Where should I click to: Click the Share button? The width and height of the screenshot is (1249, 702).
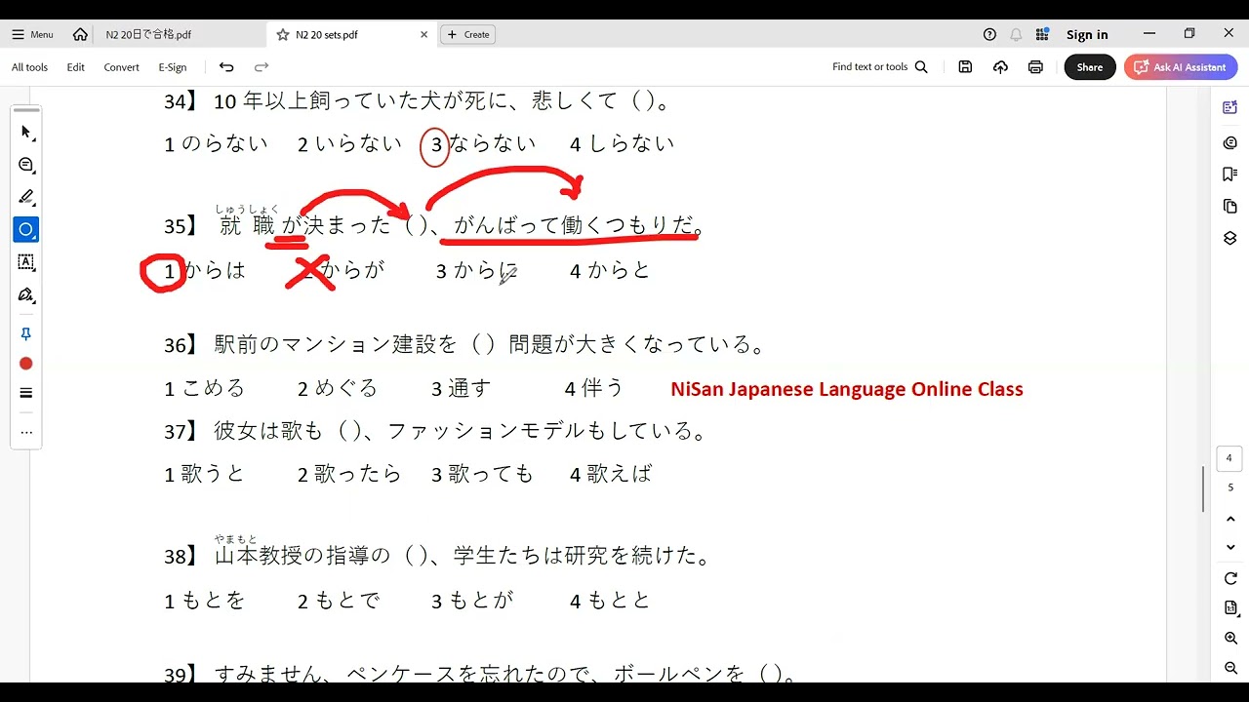(x=1090, y=67)
